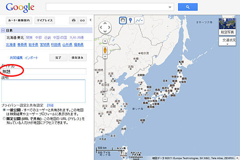Pan the map down with arrow
240x160 pixels.
pyautogui.click(x=105, y=31)
